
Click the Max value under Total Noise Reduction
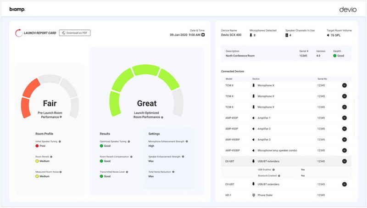pos(151,176)
